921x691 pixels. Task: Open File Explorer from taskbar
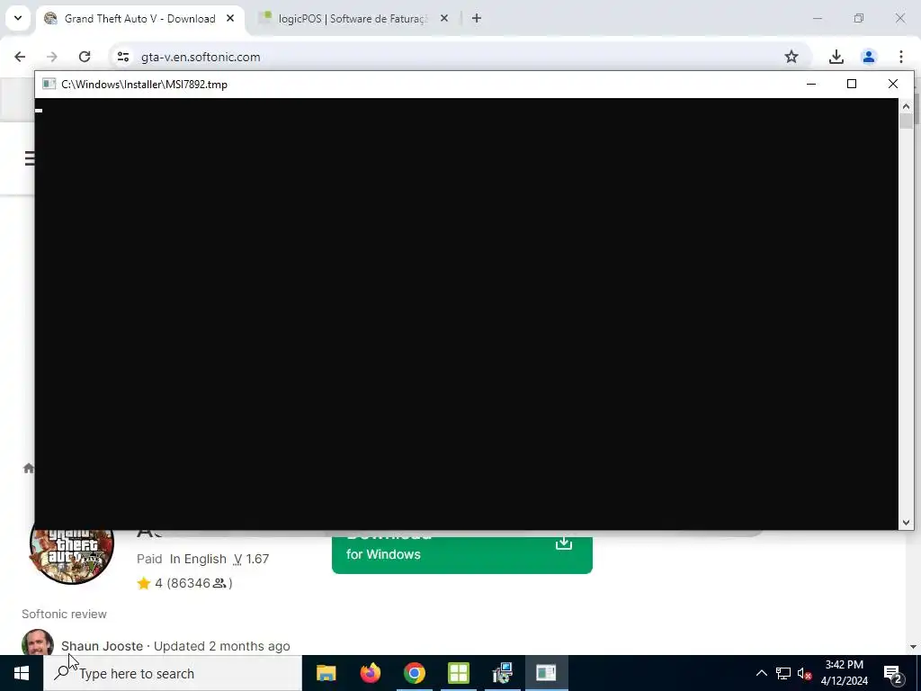point(326,673)
